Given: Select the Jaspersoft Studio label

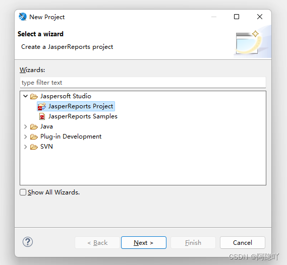Looking at the screenshot, I should [66, 96].
